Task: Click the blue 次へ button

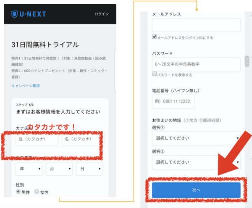Action: pos(196,190)
